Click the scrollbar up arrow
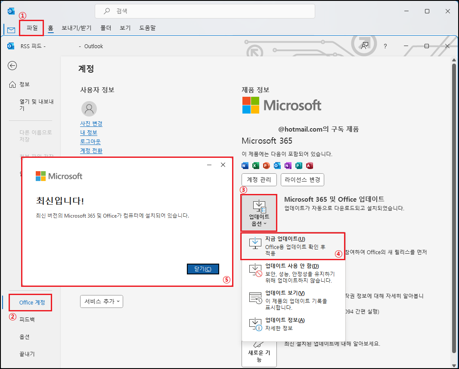Screen dimensions: 459x369 (454, 60)
